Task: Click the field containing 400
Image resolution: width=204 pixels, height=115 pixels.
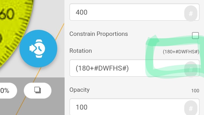Action: point(126,12)
